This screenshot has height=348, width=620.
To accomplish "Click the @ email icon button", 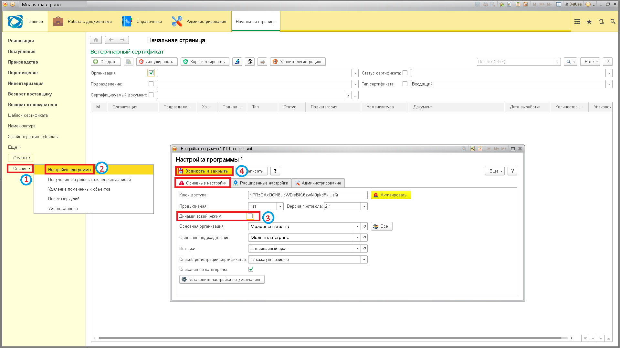I will 250,62.
